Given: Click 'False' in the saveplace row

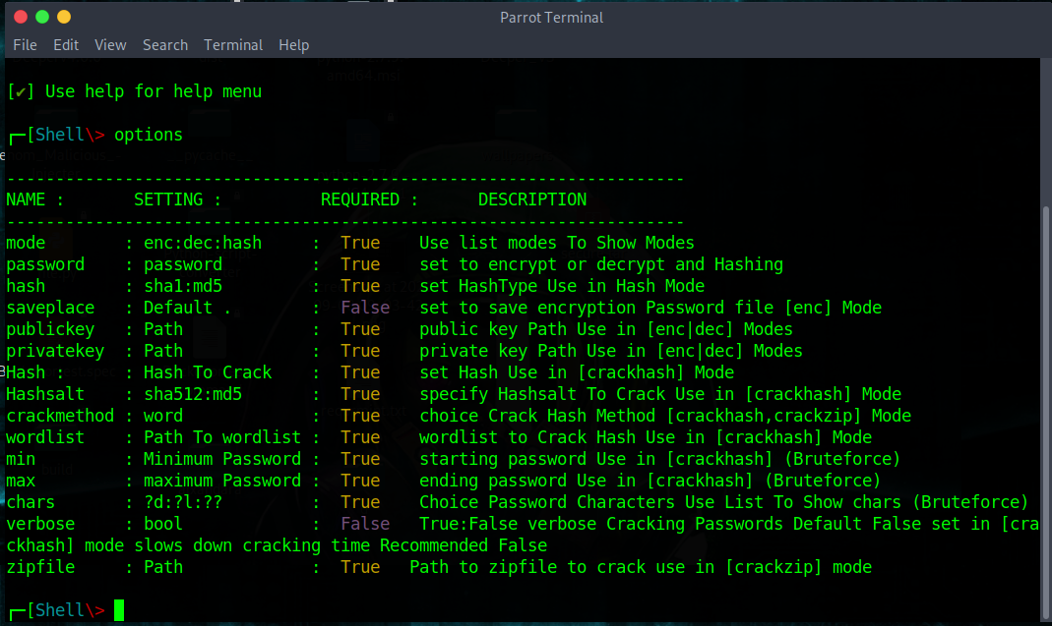Looking at the screenshot, I should 365,307.
